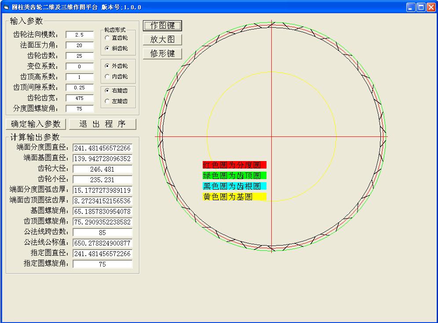
Task: Minimize the gear drawing window
Action: (x=411, y=7)
